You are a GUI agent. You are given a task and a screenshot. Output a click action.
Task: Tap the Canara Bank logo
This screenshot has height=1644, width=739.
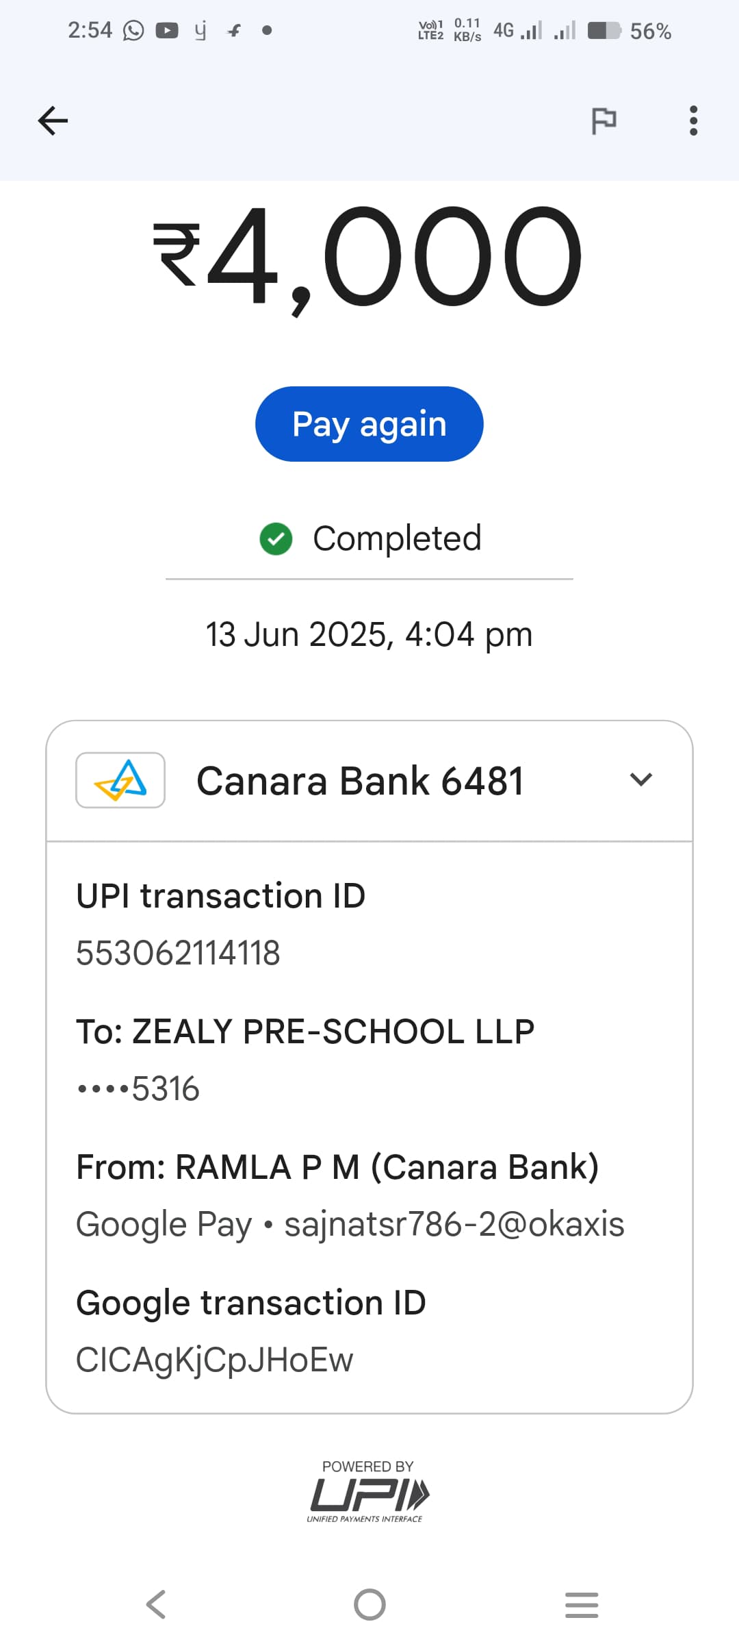[x=120, y=780]
